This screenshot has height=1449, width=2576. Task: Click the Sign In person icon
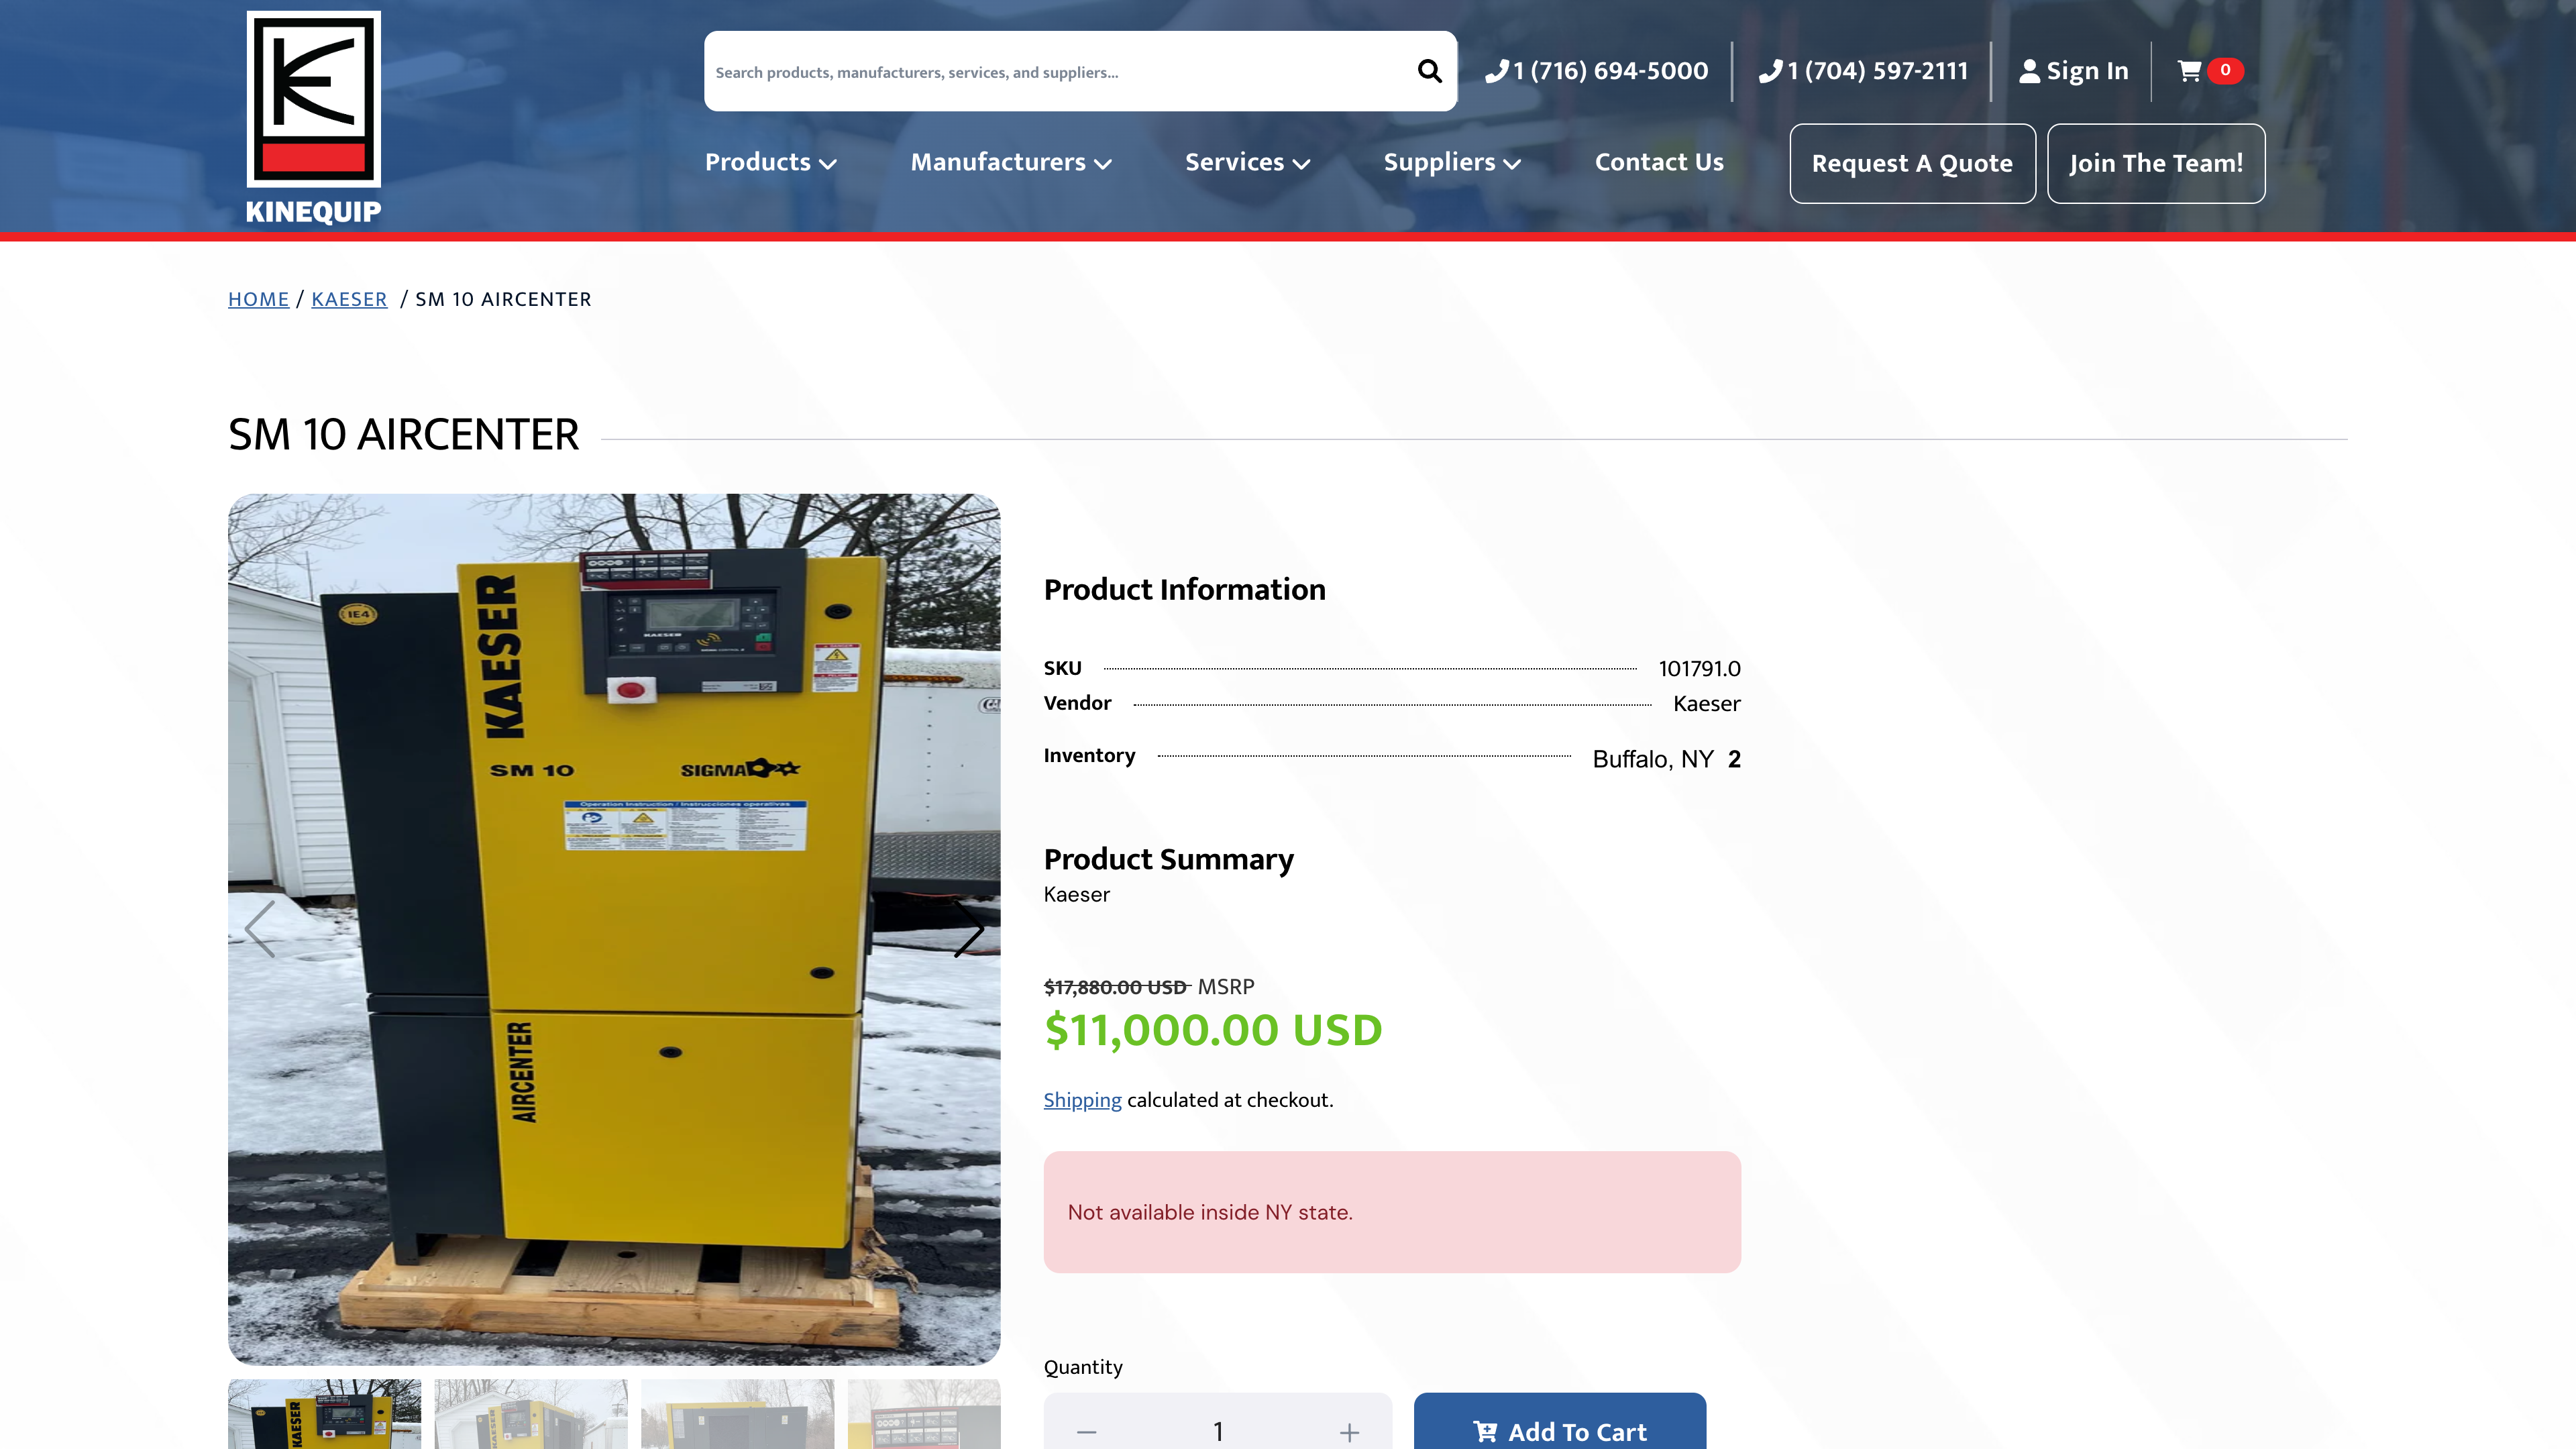[x=2028, y=70]
